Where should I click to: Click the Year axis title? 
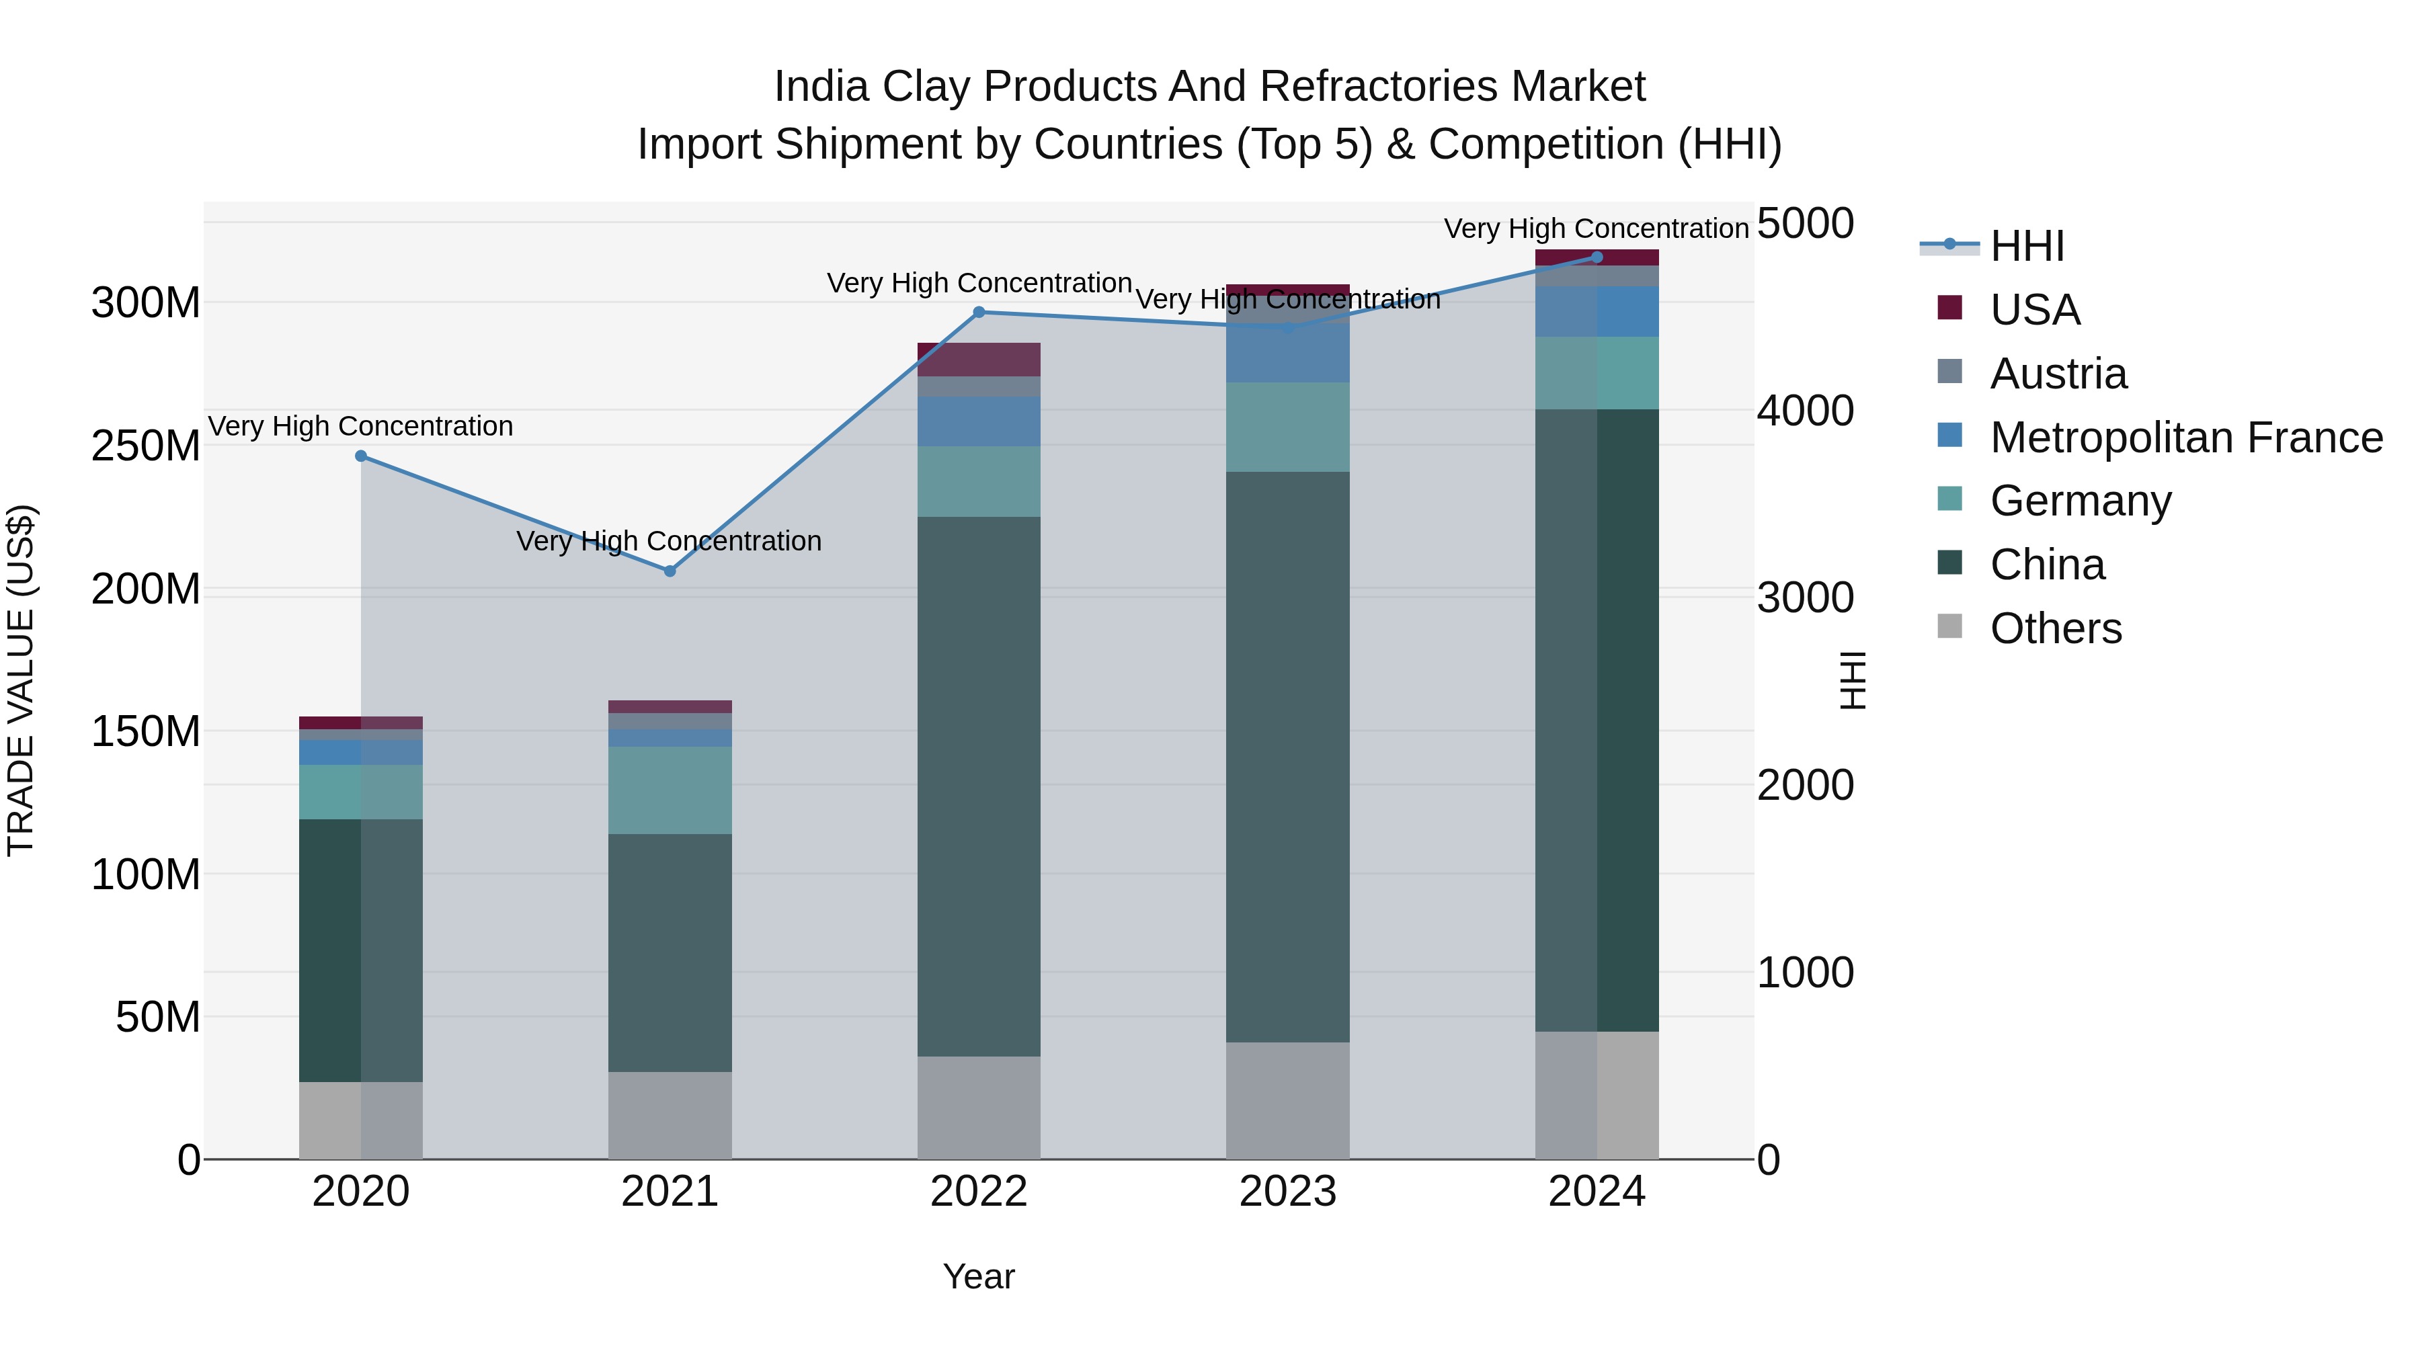click(x=979, y=1278)
